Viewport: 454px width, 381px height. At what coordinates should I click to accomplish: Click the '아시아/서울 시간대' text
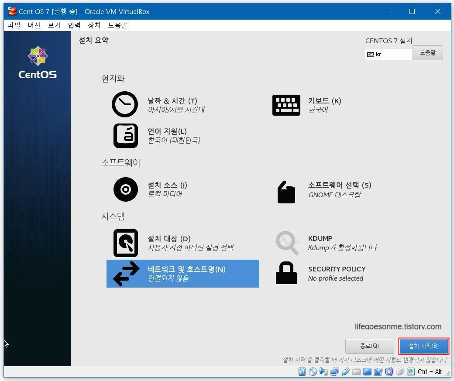[x=176, y=110]
